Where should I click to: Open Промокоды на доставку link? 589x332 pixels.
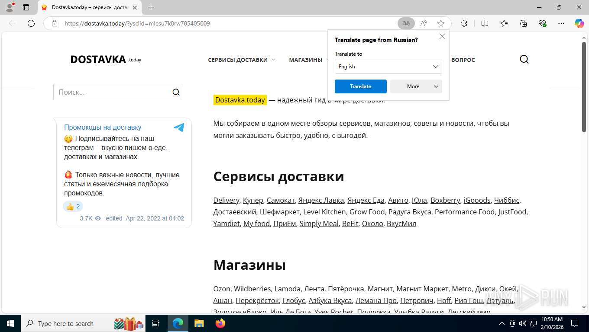coord(103,127)
